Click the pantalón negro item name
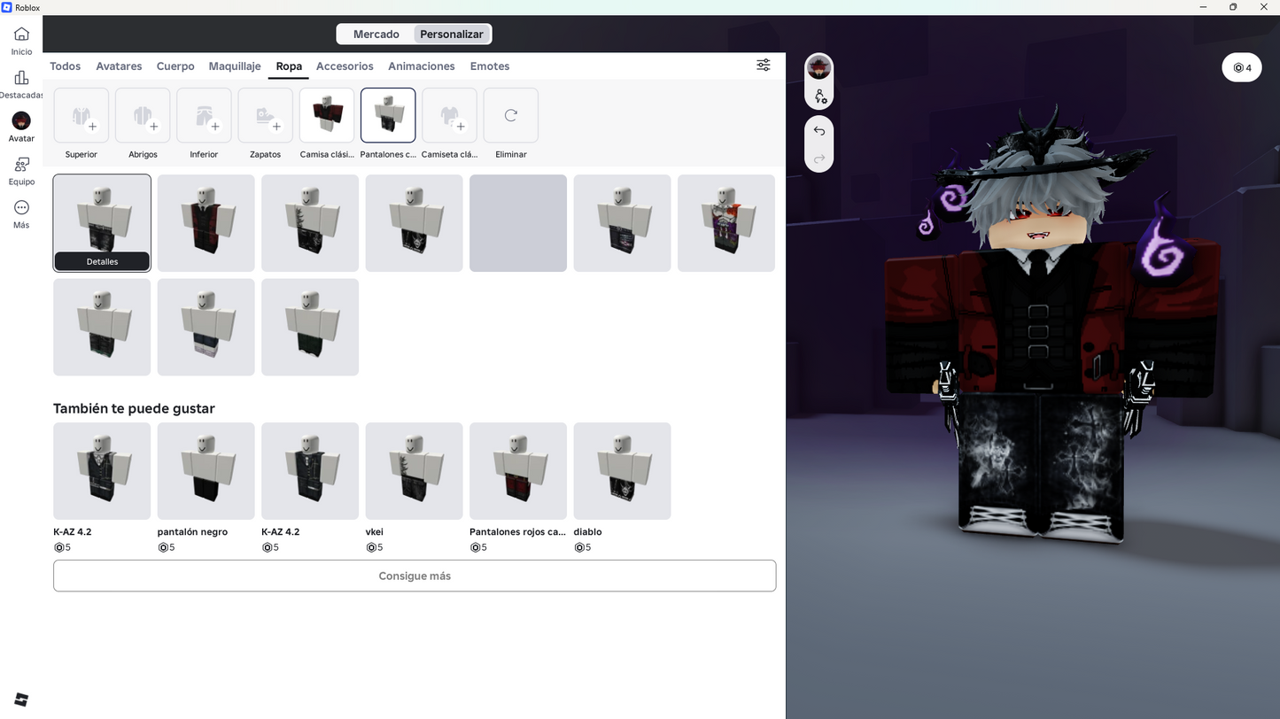This screenshot has height=719, width=1280. [x=192, y=532]
